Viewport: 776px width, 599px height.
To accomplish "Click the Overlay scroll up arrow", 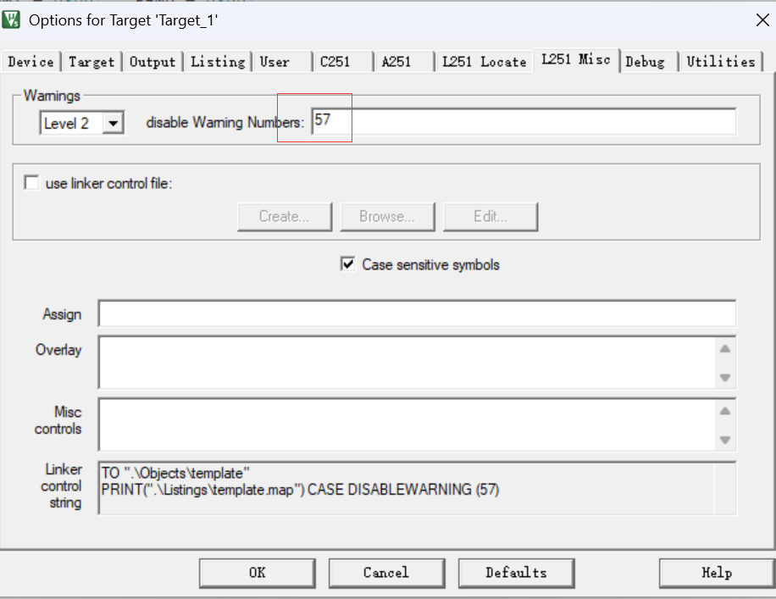I will pos(725,349).
